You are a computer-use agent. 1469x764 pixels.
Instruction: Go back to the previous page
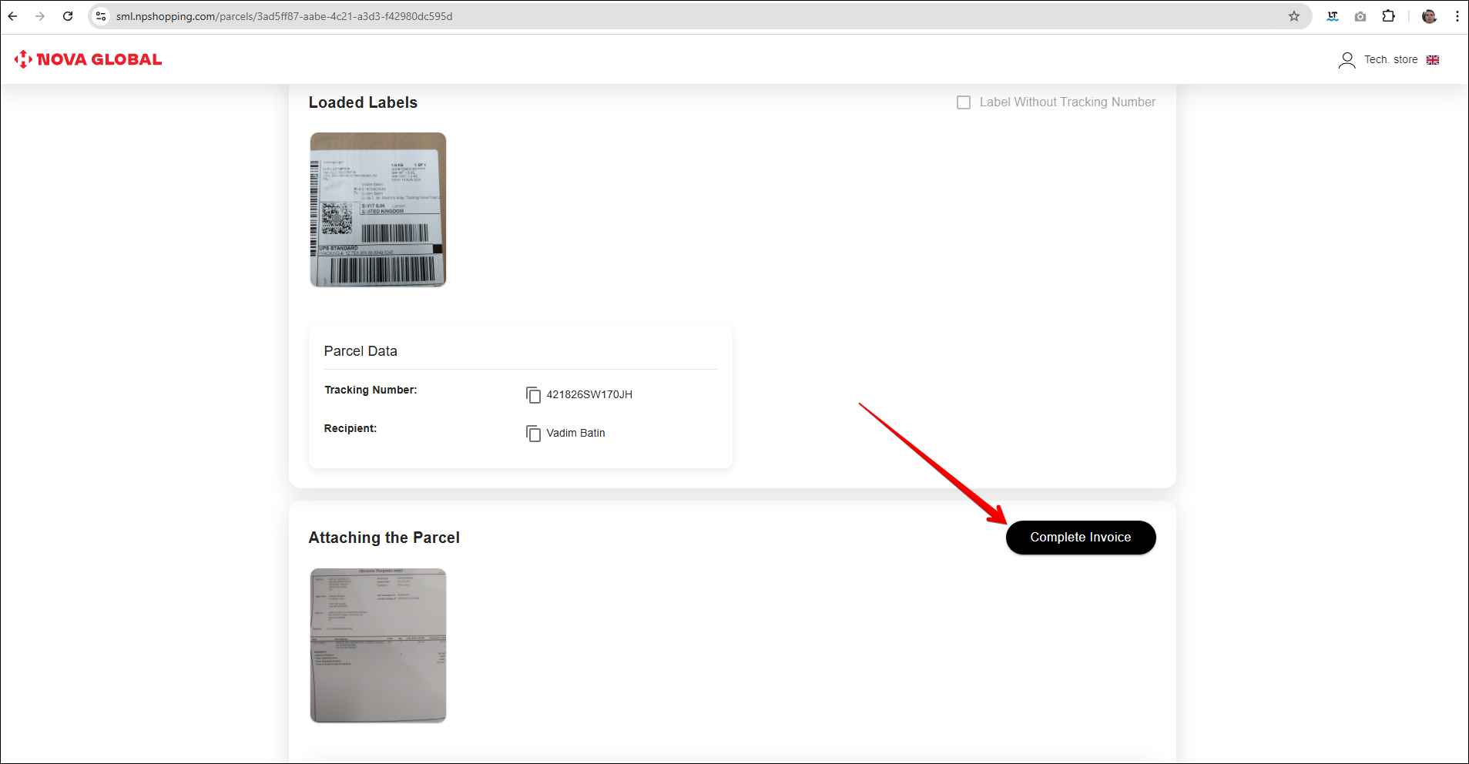click(x=13, y=16)
